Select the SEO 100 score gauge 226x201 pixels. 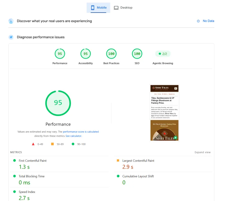pyautogui.click(x=137, y=54)
